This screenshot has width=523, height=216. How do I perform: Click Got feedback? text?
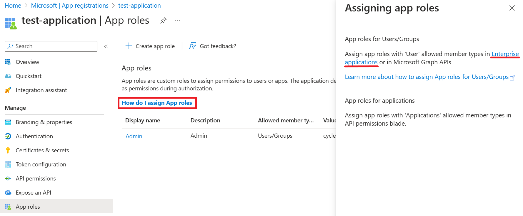218,46
